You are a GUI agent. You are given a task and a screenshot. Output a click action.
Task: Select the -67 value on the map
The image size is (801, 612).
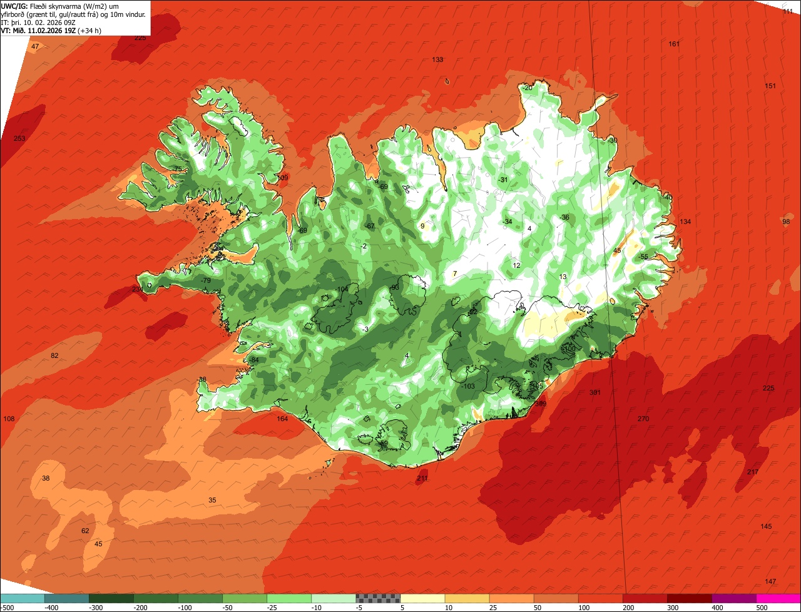[369, 226]
